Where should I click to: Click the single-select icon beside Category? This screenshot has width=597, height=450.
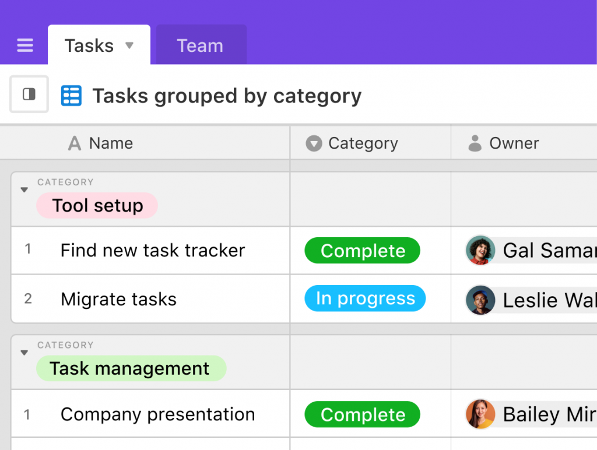pyautogui.click(x=314, y=143)
